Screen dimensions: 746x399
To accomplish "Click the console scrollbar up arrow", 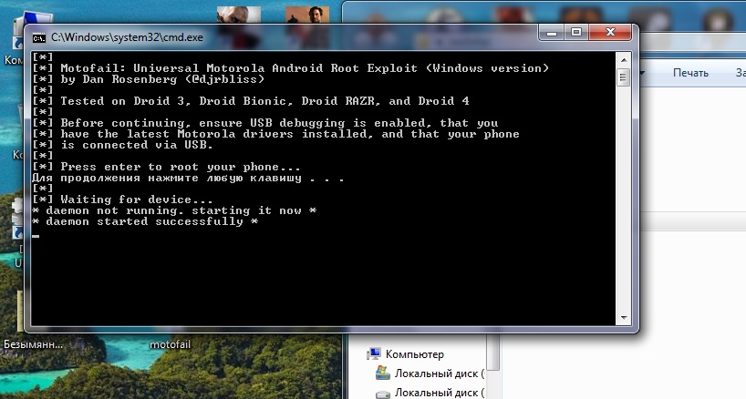I will 624,60.
